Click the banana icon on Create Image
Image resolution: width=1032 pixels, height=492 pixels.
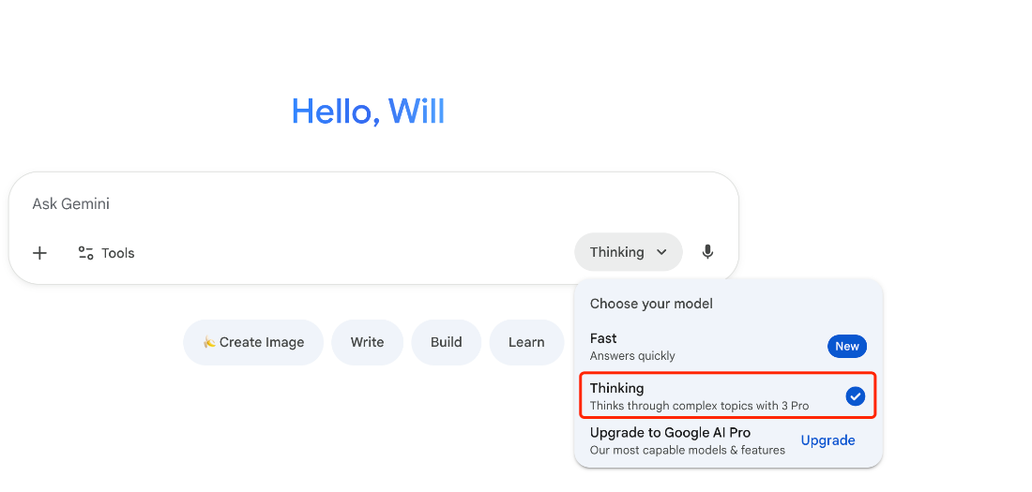coord(209,343)
